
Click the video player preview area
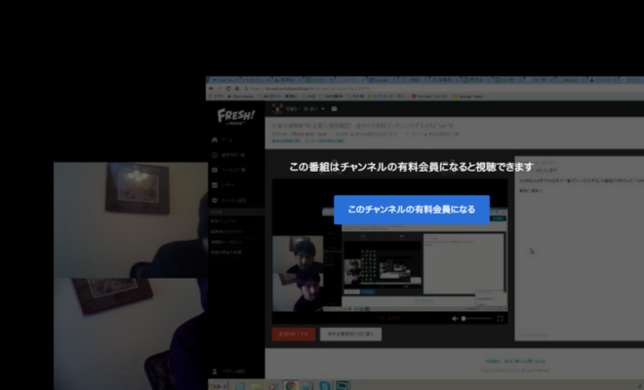tap(390, 263)
